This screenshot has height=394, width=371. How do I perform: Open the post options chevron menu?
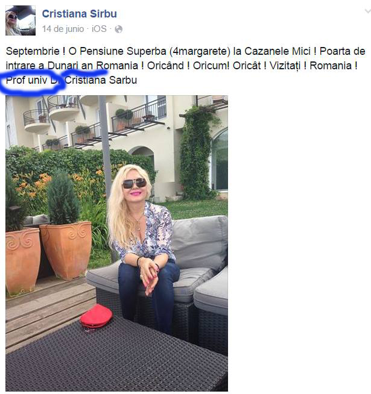coord(368,11)
